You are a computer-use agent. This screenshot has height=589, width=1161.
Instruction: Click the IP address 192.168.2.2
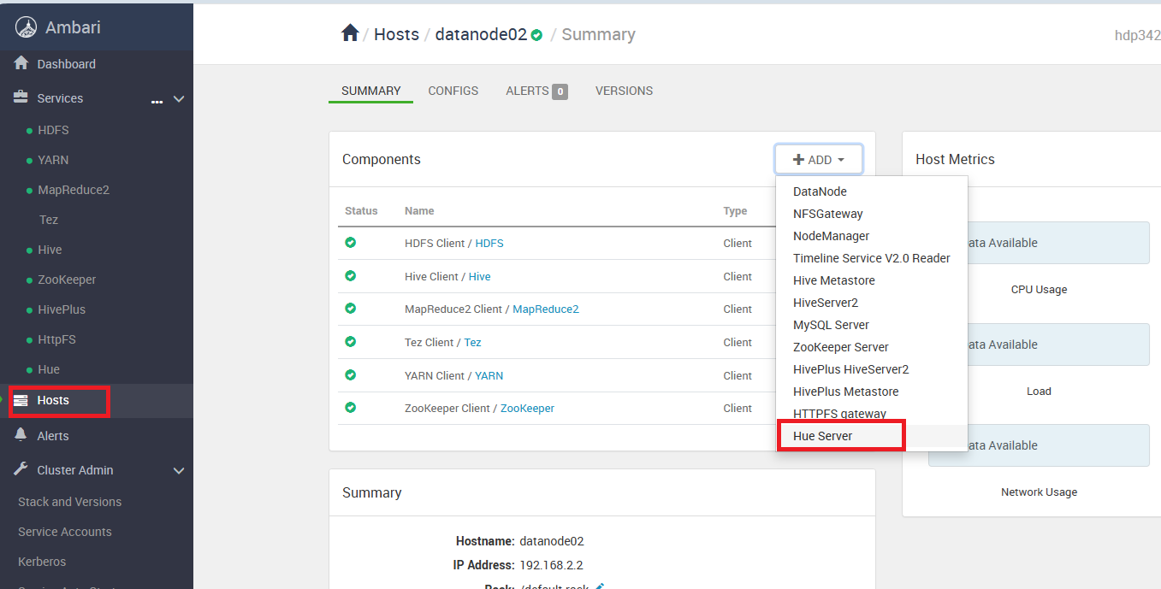coord(552,565)
